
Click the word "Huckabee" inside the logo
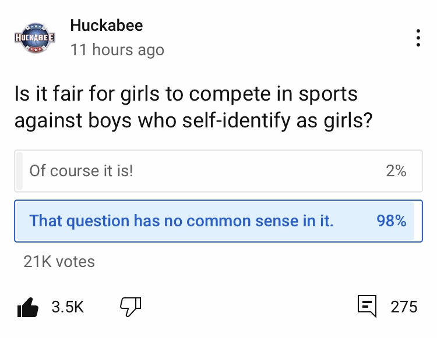click(x=35, y=38)
